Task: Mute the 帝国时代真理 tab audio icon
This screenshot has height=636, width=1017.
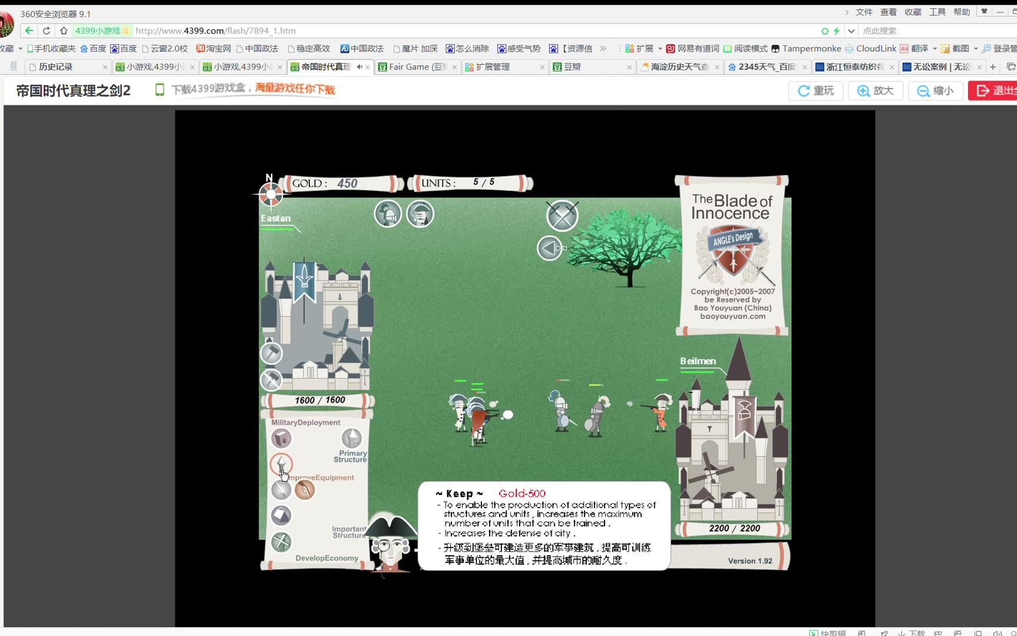Action: click(359, 67)
